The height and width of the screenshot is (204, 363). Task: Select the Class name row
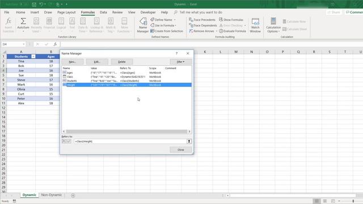tap(126, 77)
